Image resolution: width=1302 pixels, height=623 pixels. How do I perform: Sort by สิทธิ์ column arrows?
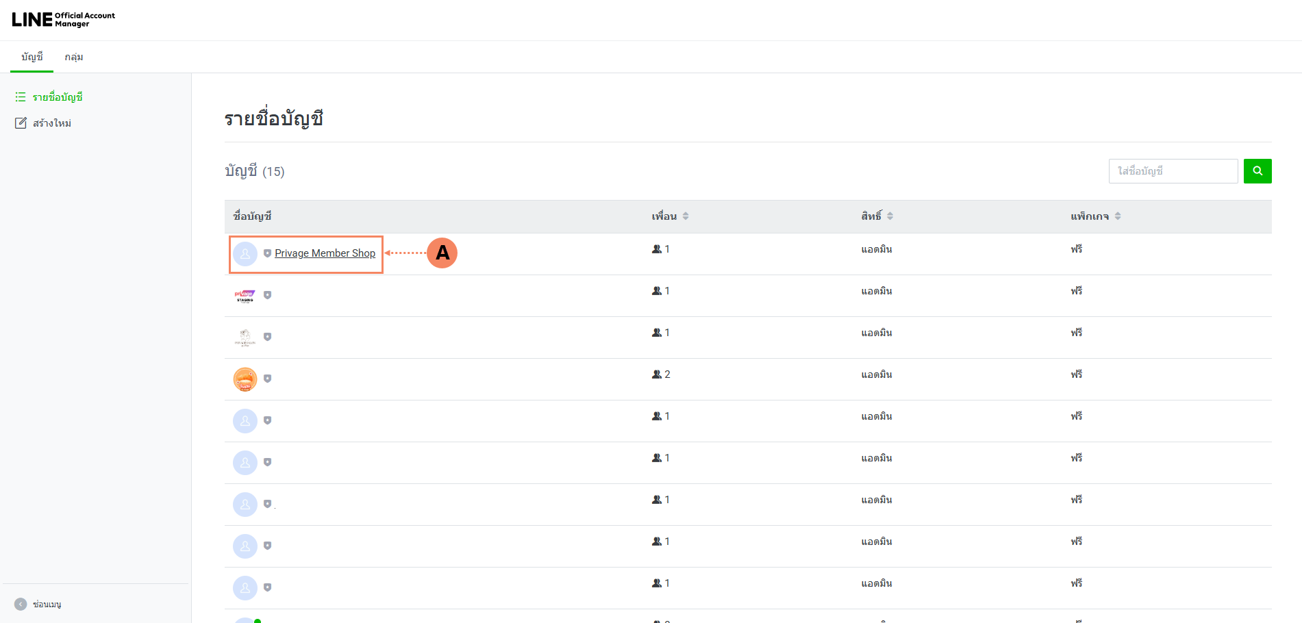pyautogui.click(x=890, y=216)
